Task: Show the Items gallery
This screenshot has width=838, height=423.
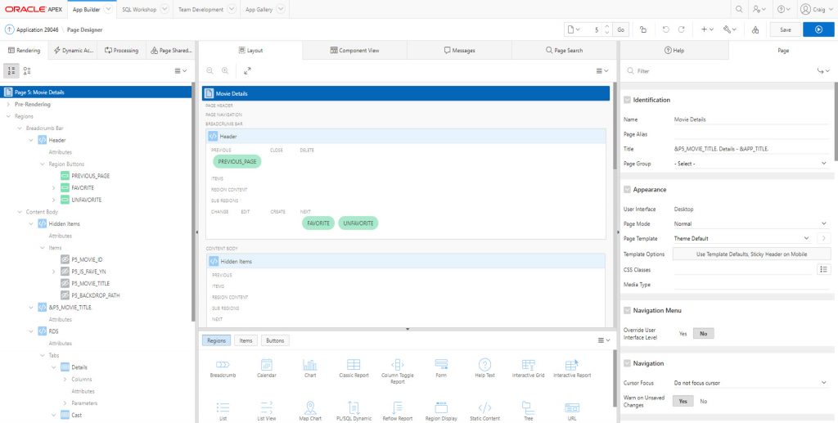Action: point(246,340)
